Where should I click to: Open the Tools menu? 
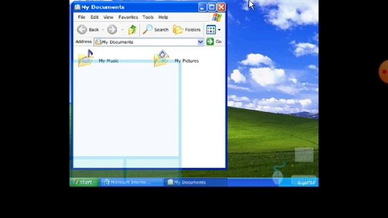(x=148, y=17)
